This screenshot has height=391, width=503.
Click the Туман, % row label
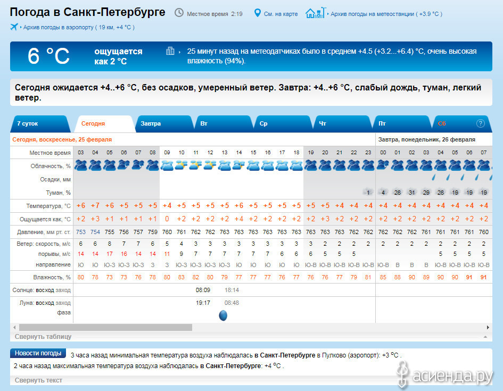pos(59,193)
